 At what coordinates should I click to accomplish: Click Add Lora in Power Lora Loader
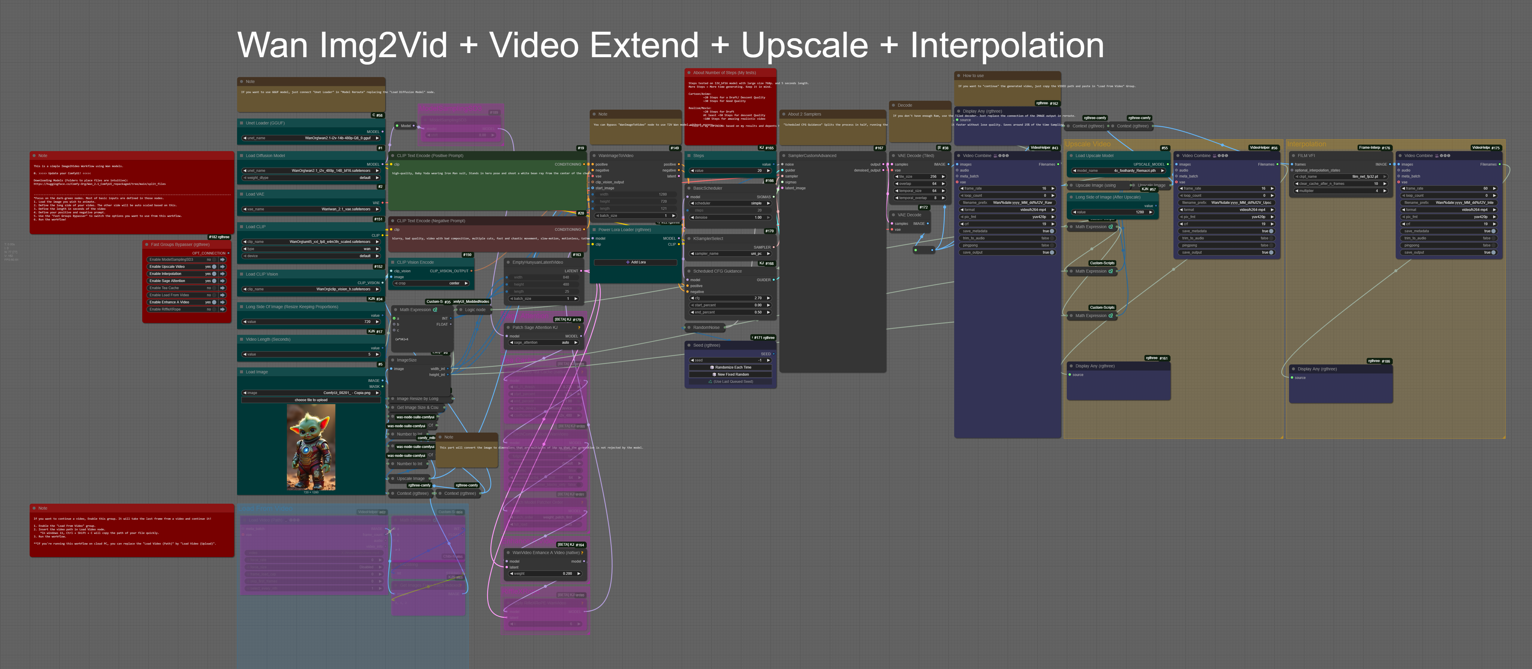pyautogui.click(x=635, y=262)
